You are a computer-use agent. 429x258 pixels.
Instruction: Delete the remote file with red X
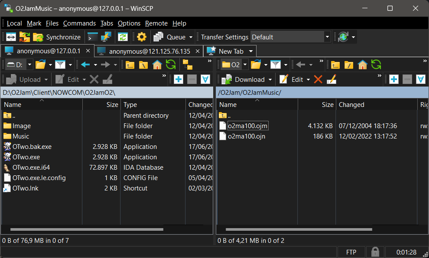tap(318, 79)
